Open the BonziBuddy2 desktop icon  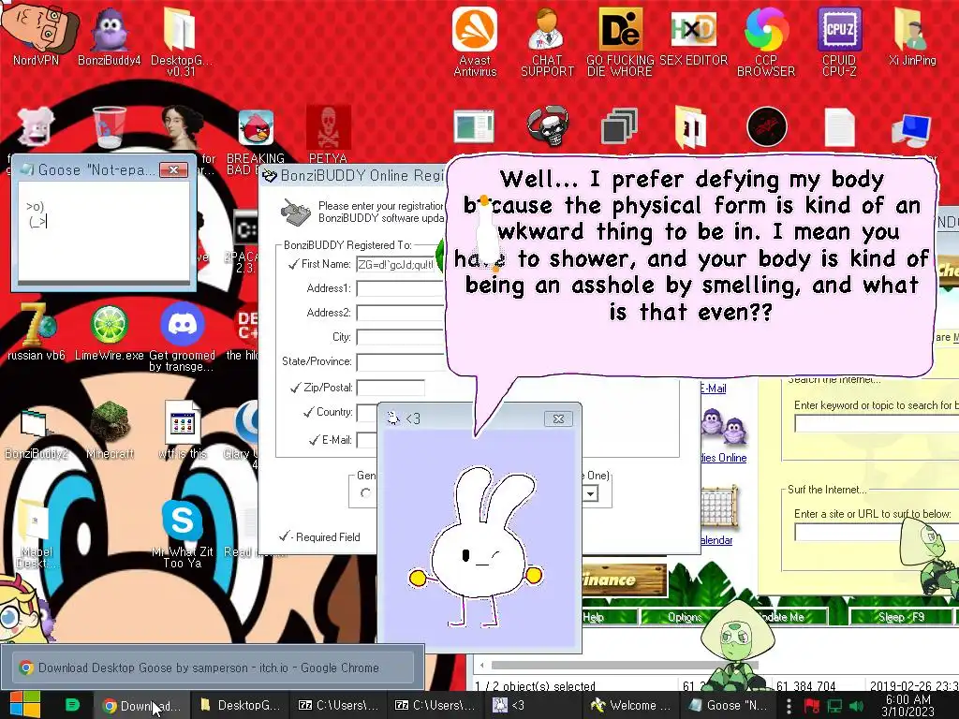click(36, 433)
